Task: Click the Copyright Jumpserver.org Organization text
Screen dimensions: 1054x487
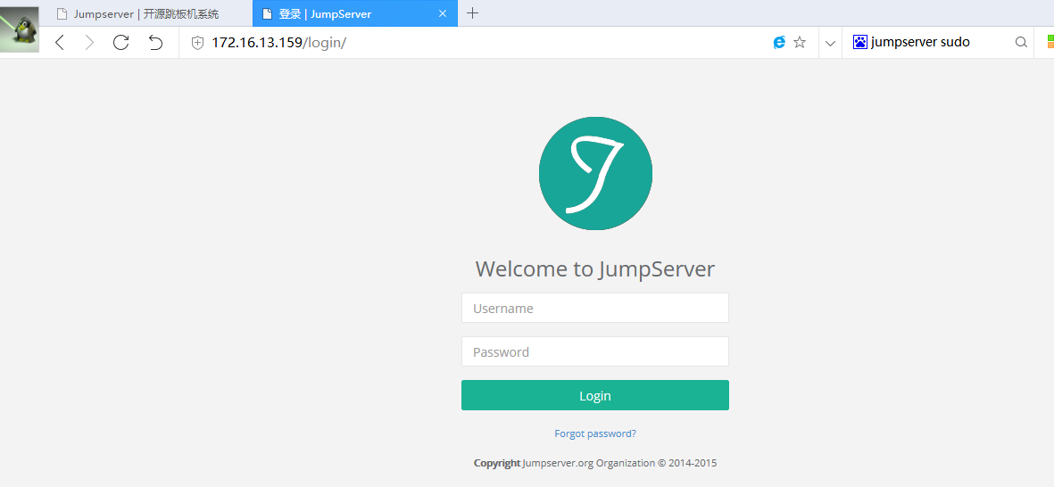Action: pyautogui.click(x=595, y=463)
